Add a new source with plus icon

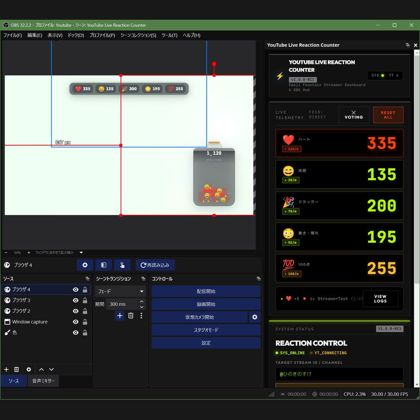pos(6,370)
